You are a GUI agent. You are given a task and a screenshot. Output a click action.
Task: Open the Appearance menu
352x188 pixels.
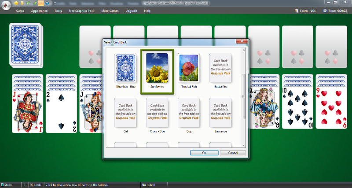(x=39, y=10)
